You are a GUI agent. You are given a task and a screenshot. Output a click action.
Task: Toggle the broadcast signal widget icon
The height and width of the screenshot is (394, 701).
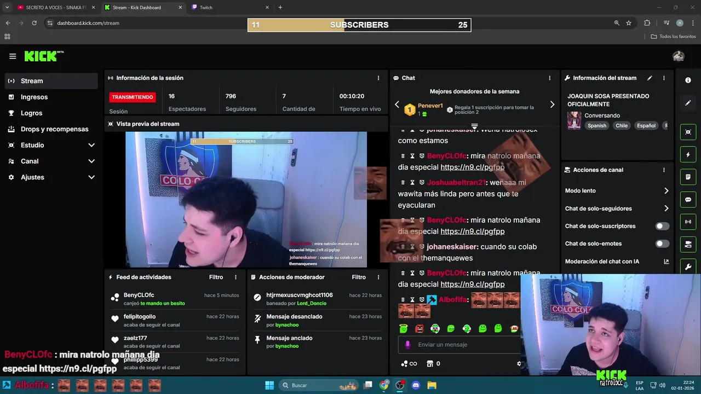688,222
